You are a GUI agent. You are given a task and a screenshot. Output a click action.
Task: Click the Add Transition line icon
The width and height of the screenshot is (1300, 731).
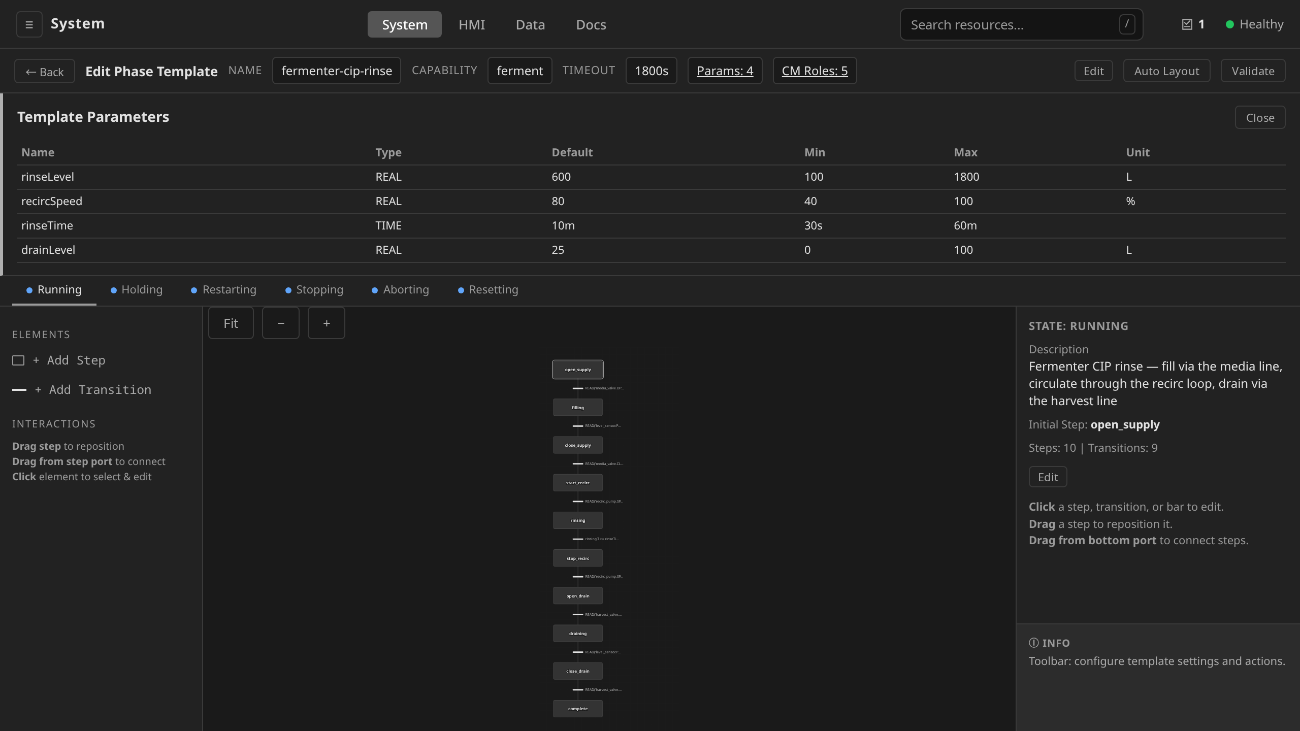[x=19, y=390]
